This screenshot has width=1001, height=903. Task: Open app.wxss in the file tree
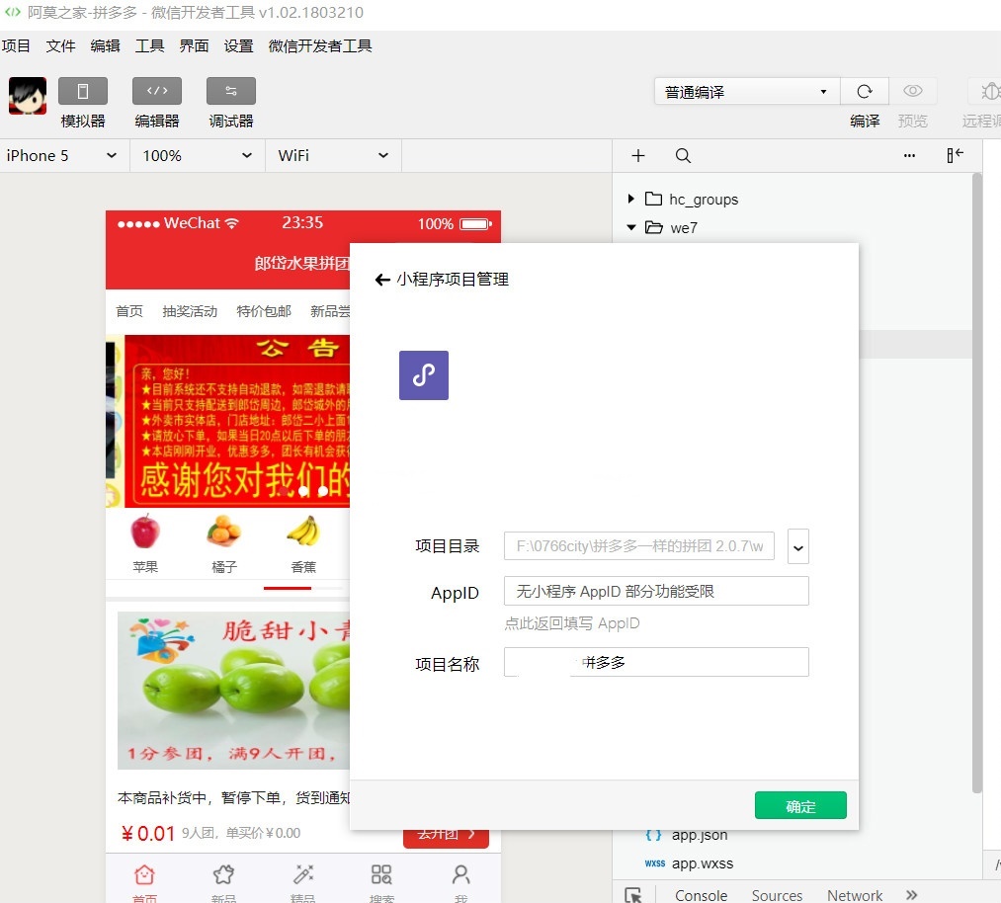(703, 863)
